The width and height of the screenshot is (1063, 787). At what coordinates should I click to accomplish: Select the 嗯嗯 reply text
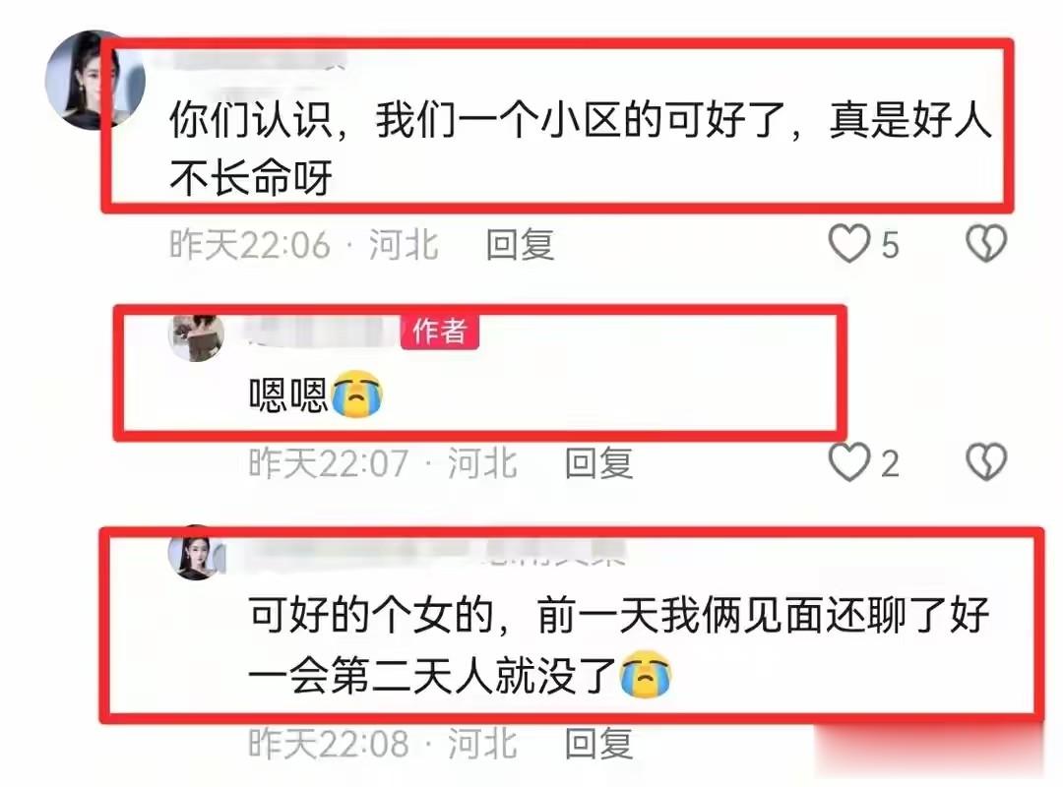point(288,394)
